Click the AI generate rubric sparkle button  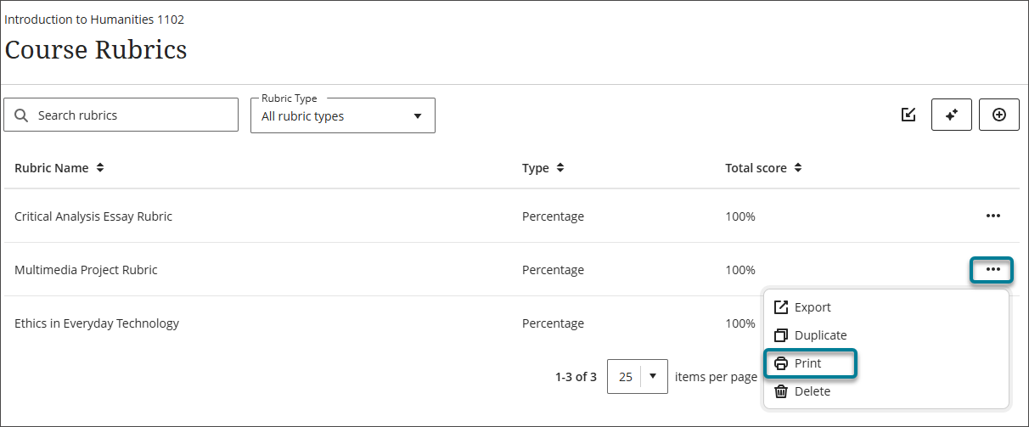(x=952, y=115)
